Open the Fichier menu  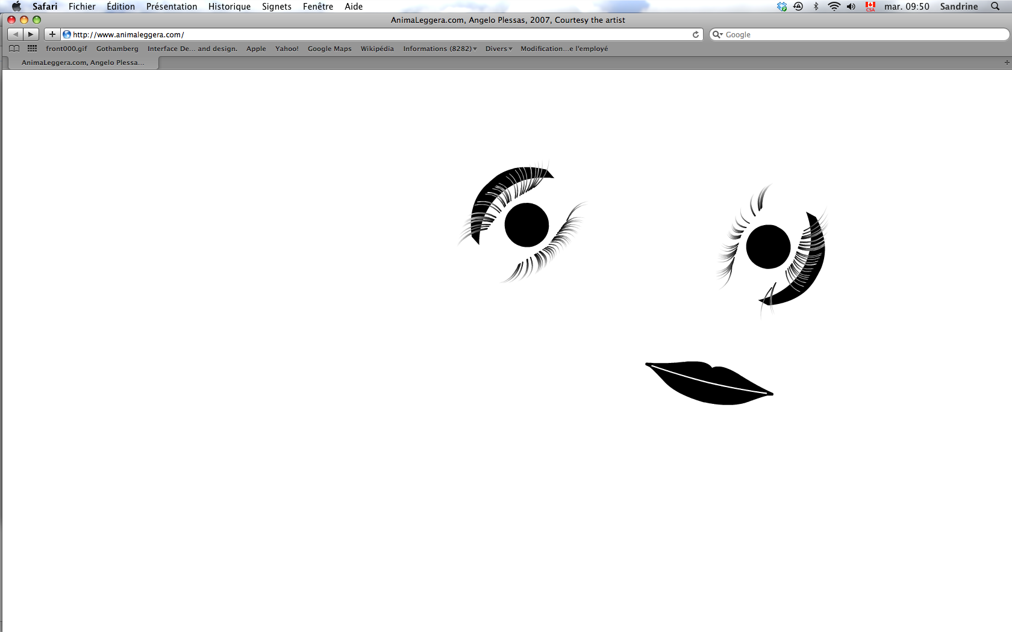(82, 7)
